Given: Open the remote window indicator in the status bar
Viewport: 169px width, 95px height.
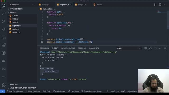Looking at the screenshot, I should (x=3, y=91).
